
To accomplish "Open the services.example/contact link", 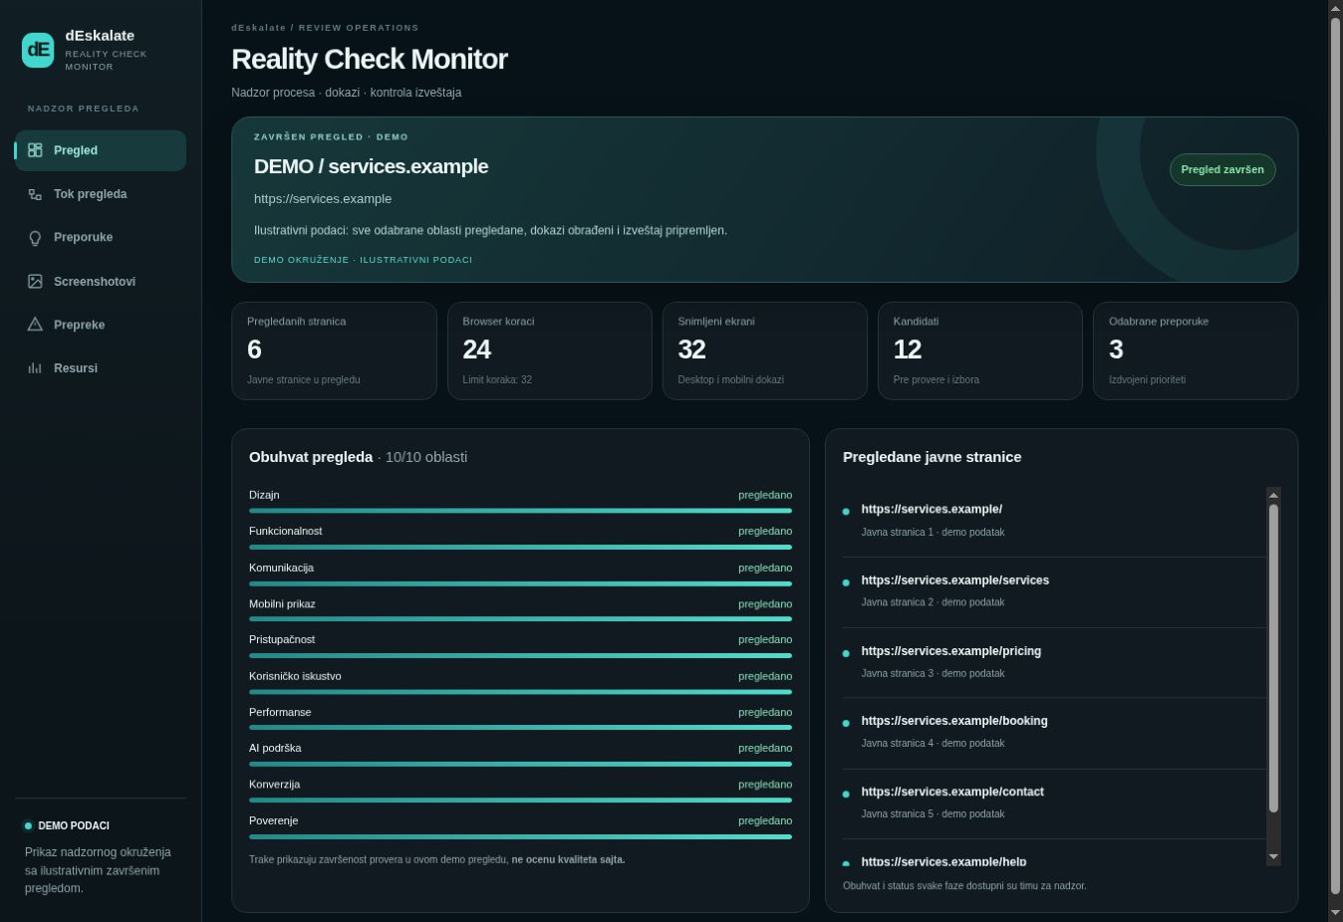I will [952, 792].
